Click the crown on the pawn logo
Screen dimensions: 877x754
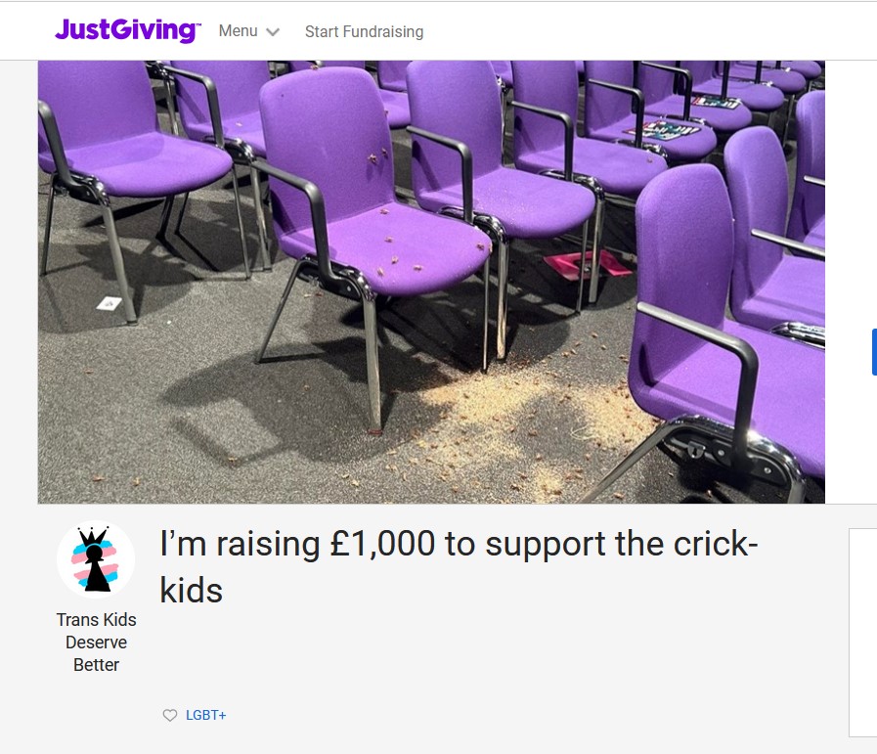click(x=94, y=537)
